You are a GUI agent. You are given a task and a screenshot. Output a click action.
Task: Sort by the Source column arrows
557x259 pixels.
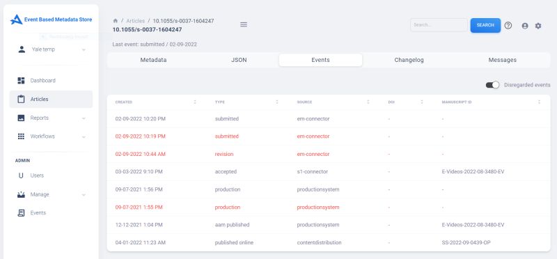click(x=368, y=102)
